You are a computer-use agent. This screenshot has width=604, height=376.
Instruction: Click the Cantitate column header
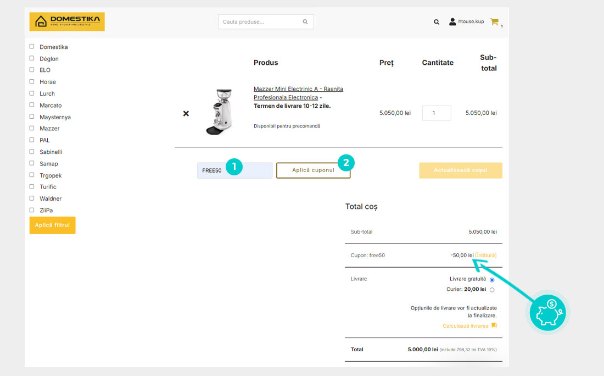[438, 63]
